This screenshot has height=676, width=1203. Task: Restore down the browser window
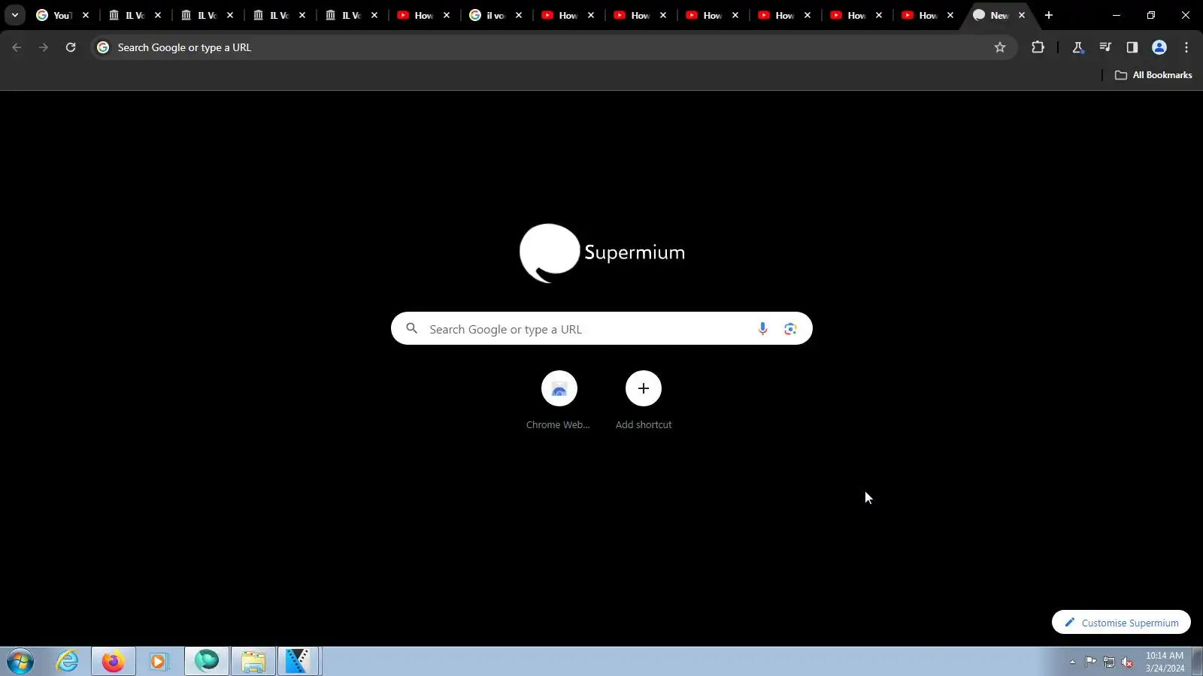click(x=1151, y=15)
